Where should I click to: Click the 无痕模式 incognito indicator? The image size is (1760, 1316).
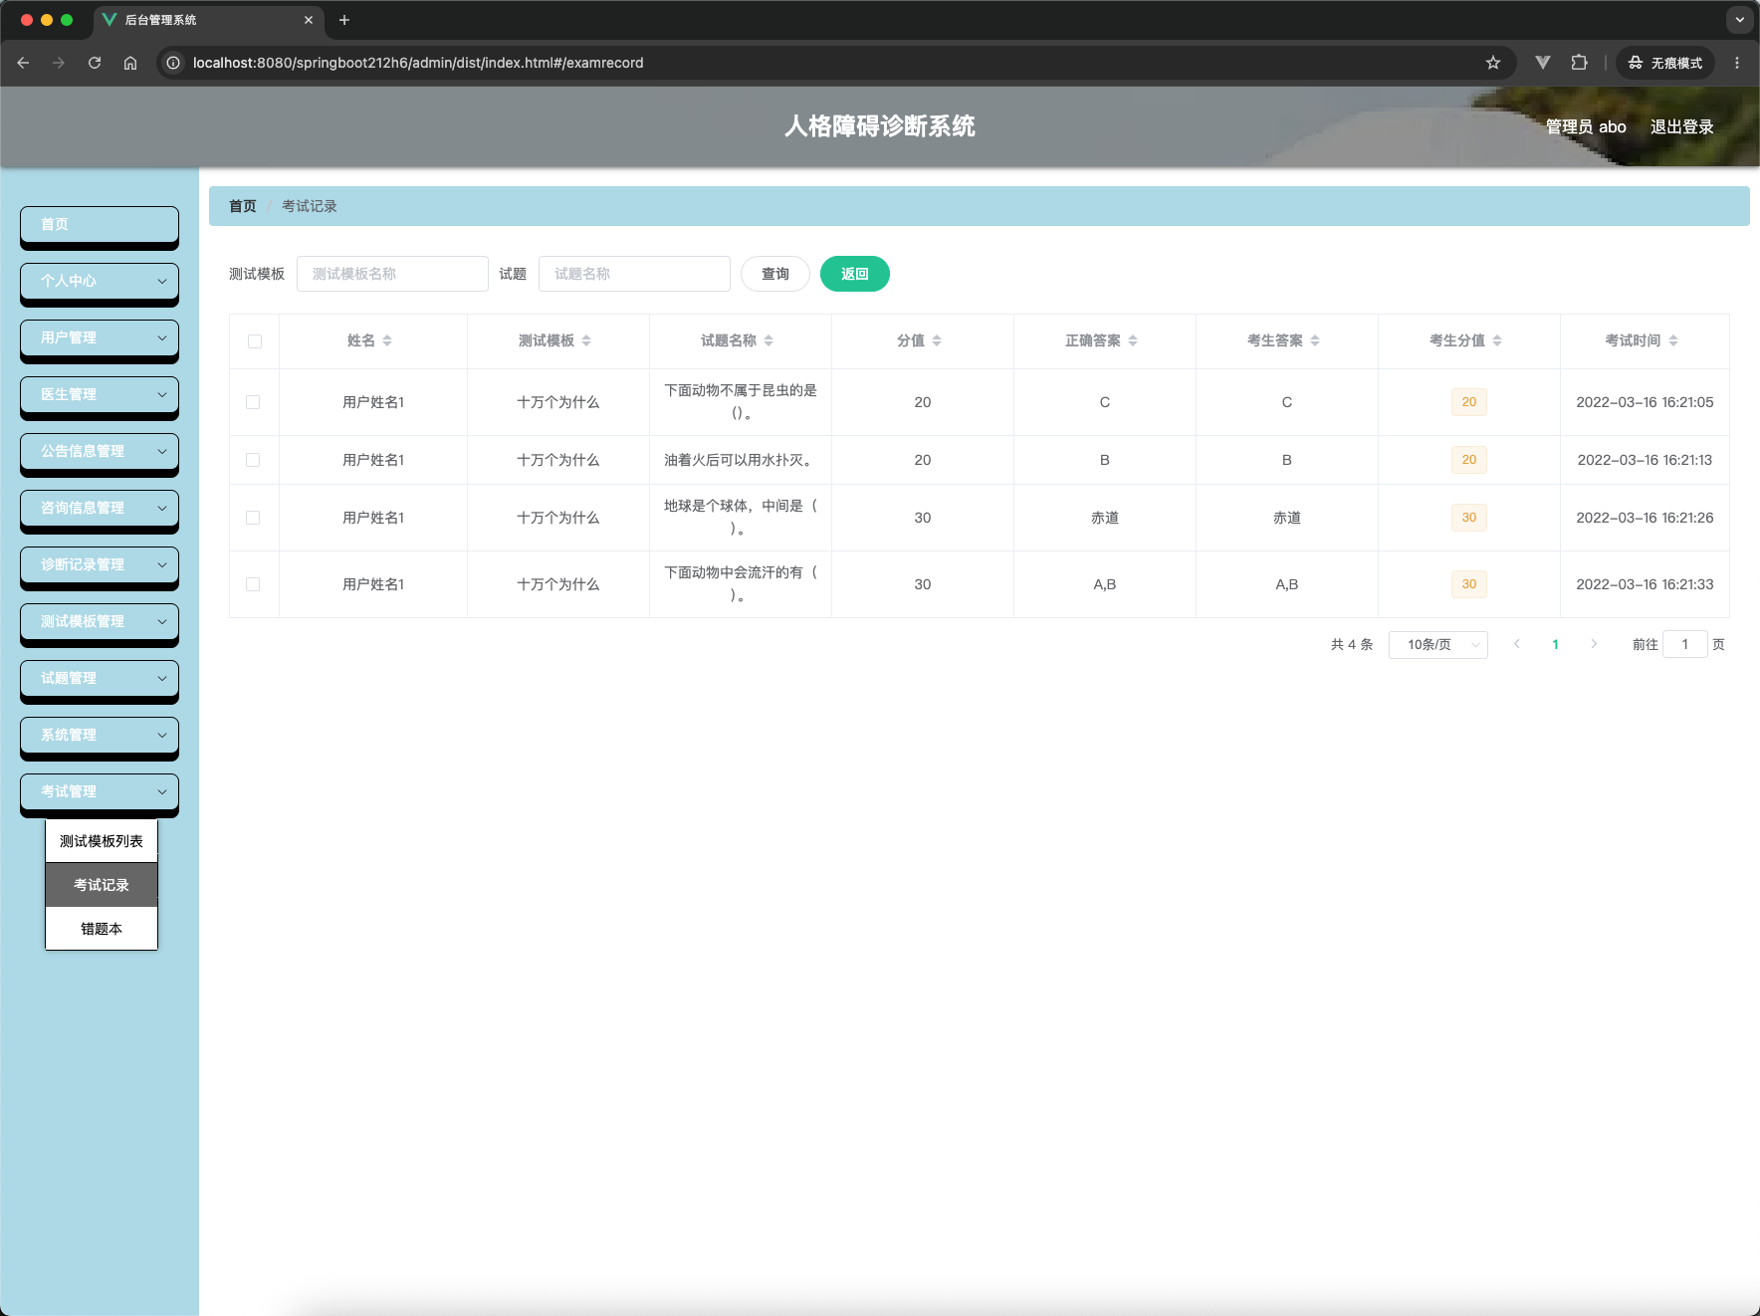[x=1665, y=63]
